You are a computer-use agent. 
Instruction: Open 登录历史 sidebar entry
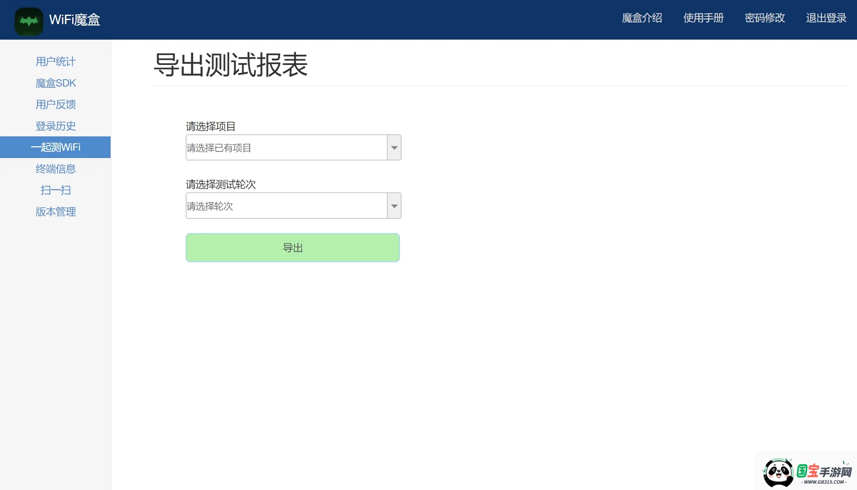coord(56,126)
